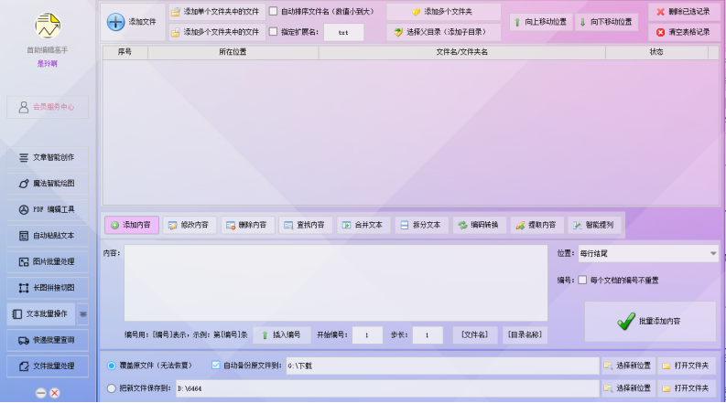
Task: Click the save path field D:\6464
Action: [x=387, y=388]
